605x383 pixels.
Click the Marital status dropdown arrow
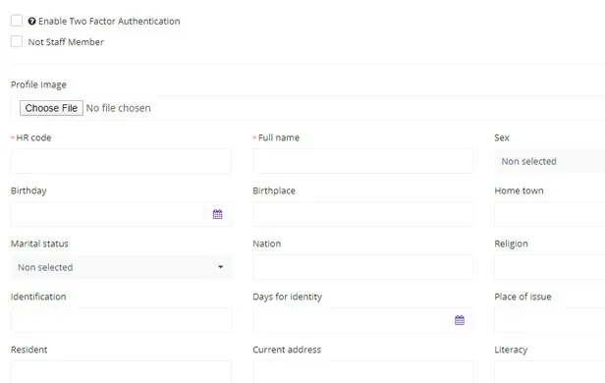(220, 267)
